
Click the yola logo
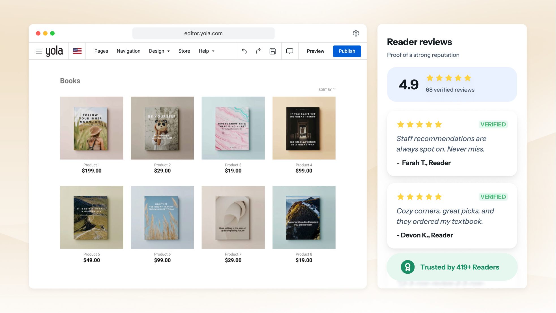pos(54,51)
